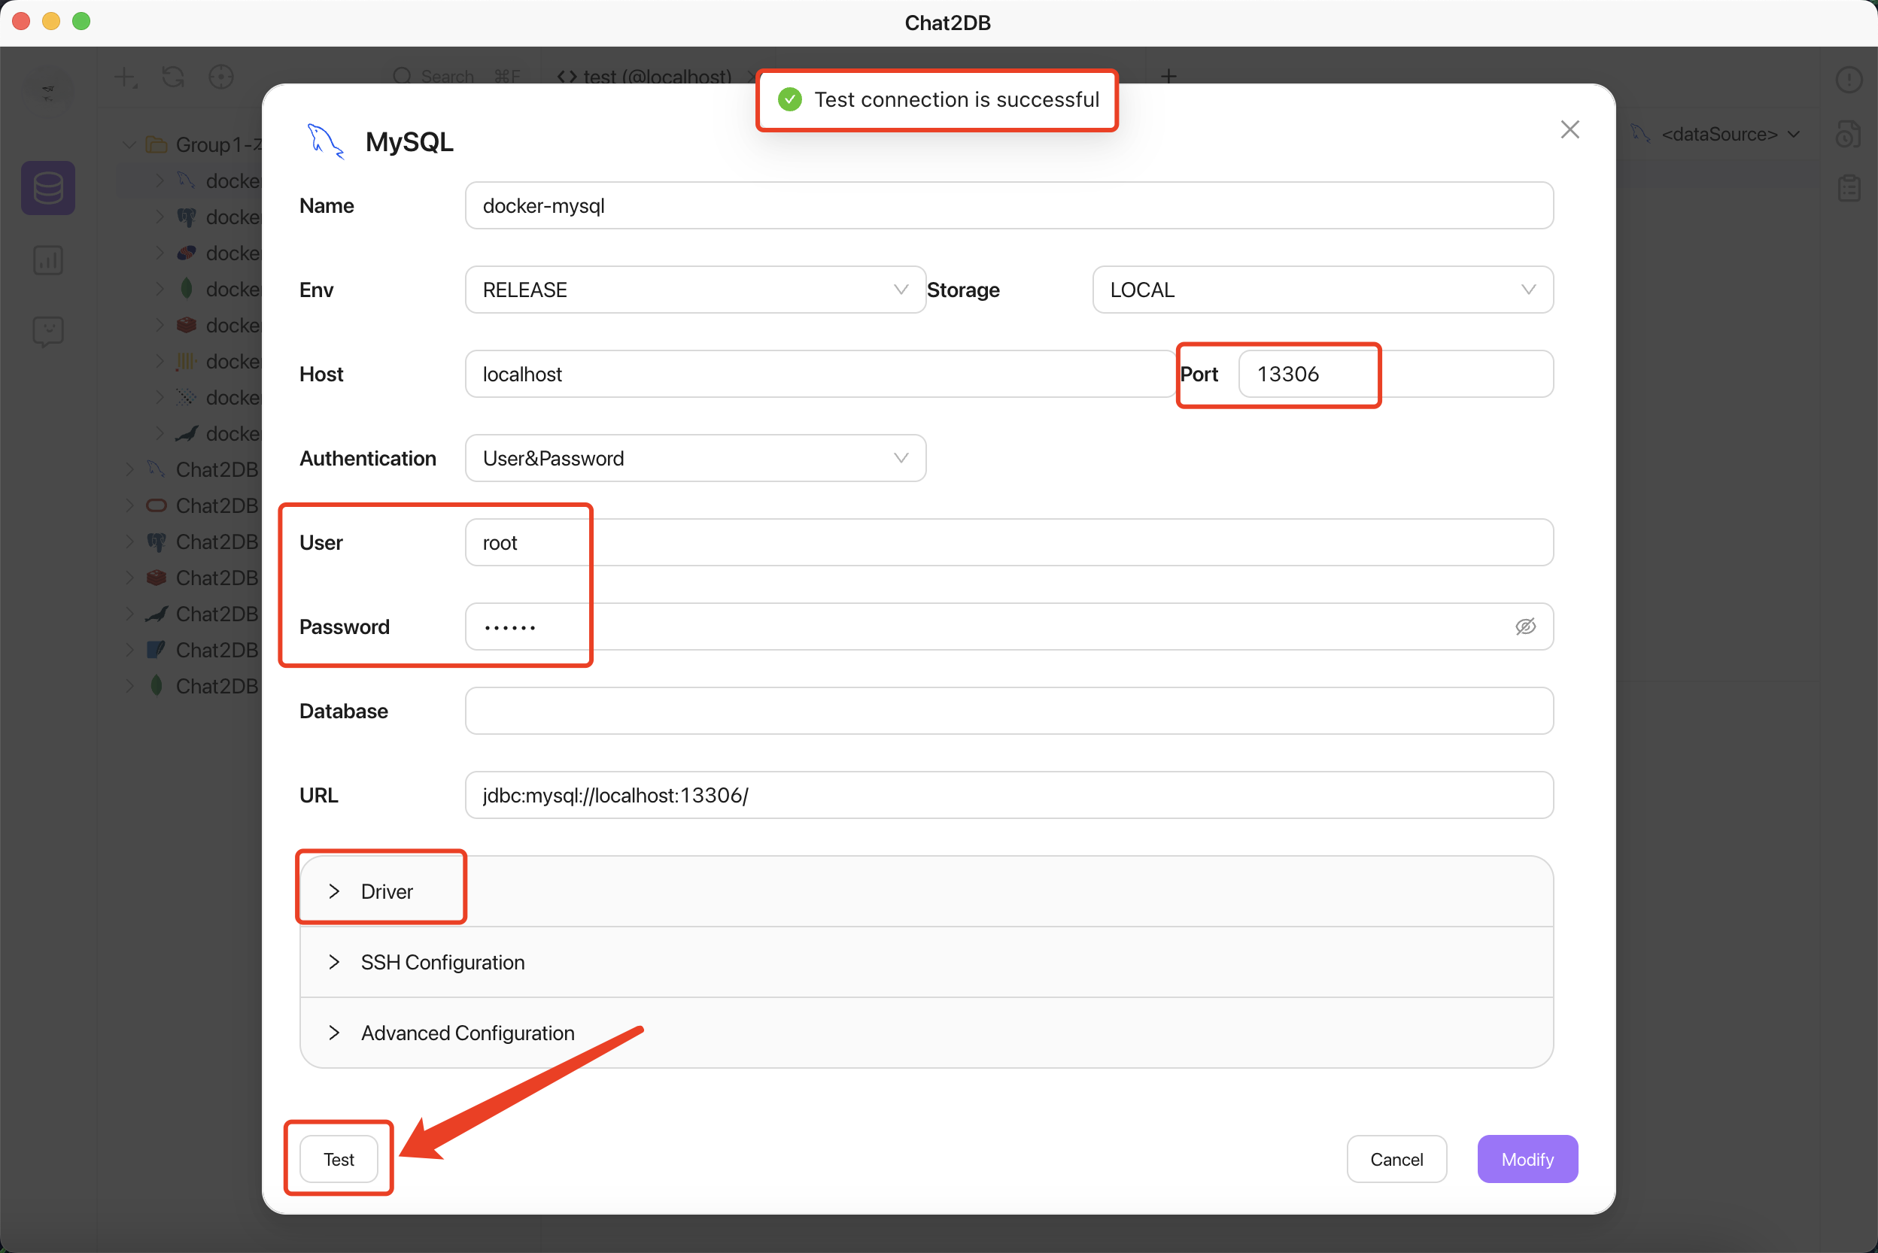Expand the SSH Configuration section

(x=925, y=962)
